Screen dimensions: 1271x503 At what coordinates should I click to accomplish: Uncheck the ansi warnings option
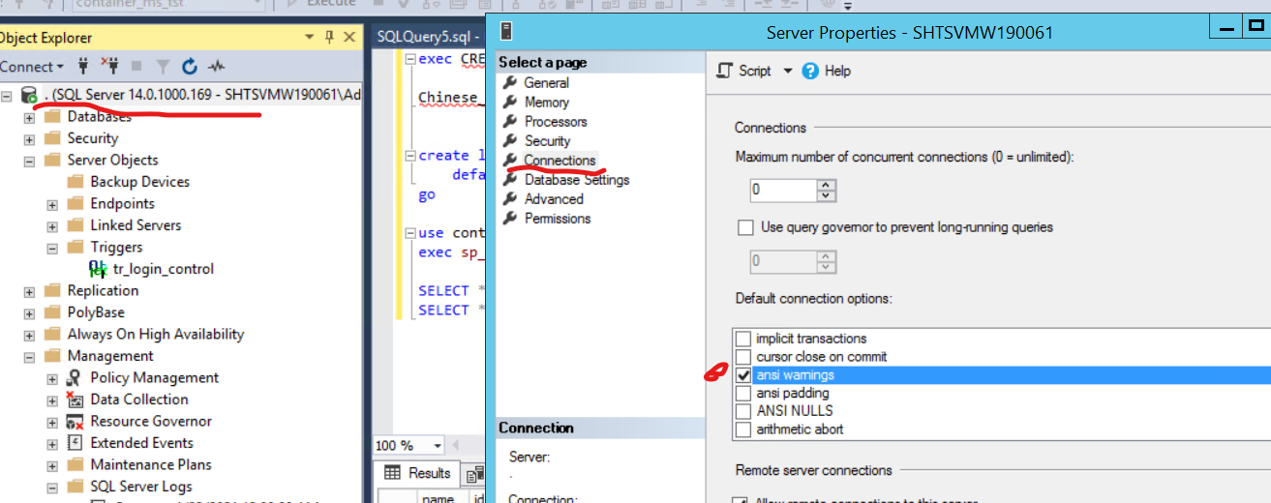point(743,375)
